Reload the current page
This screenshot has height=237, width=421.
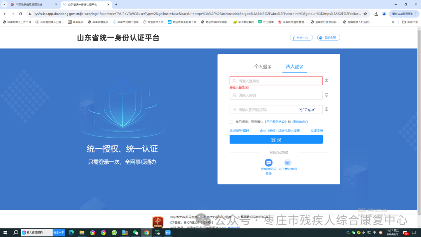[x=21, y=14]
